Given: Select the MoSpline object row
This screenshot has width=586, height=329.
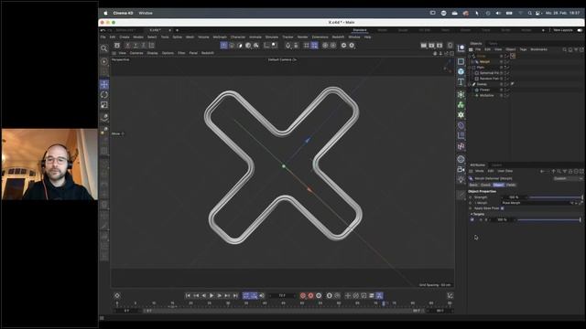Looking at the screenshot, I should pos(486,95).
